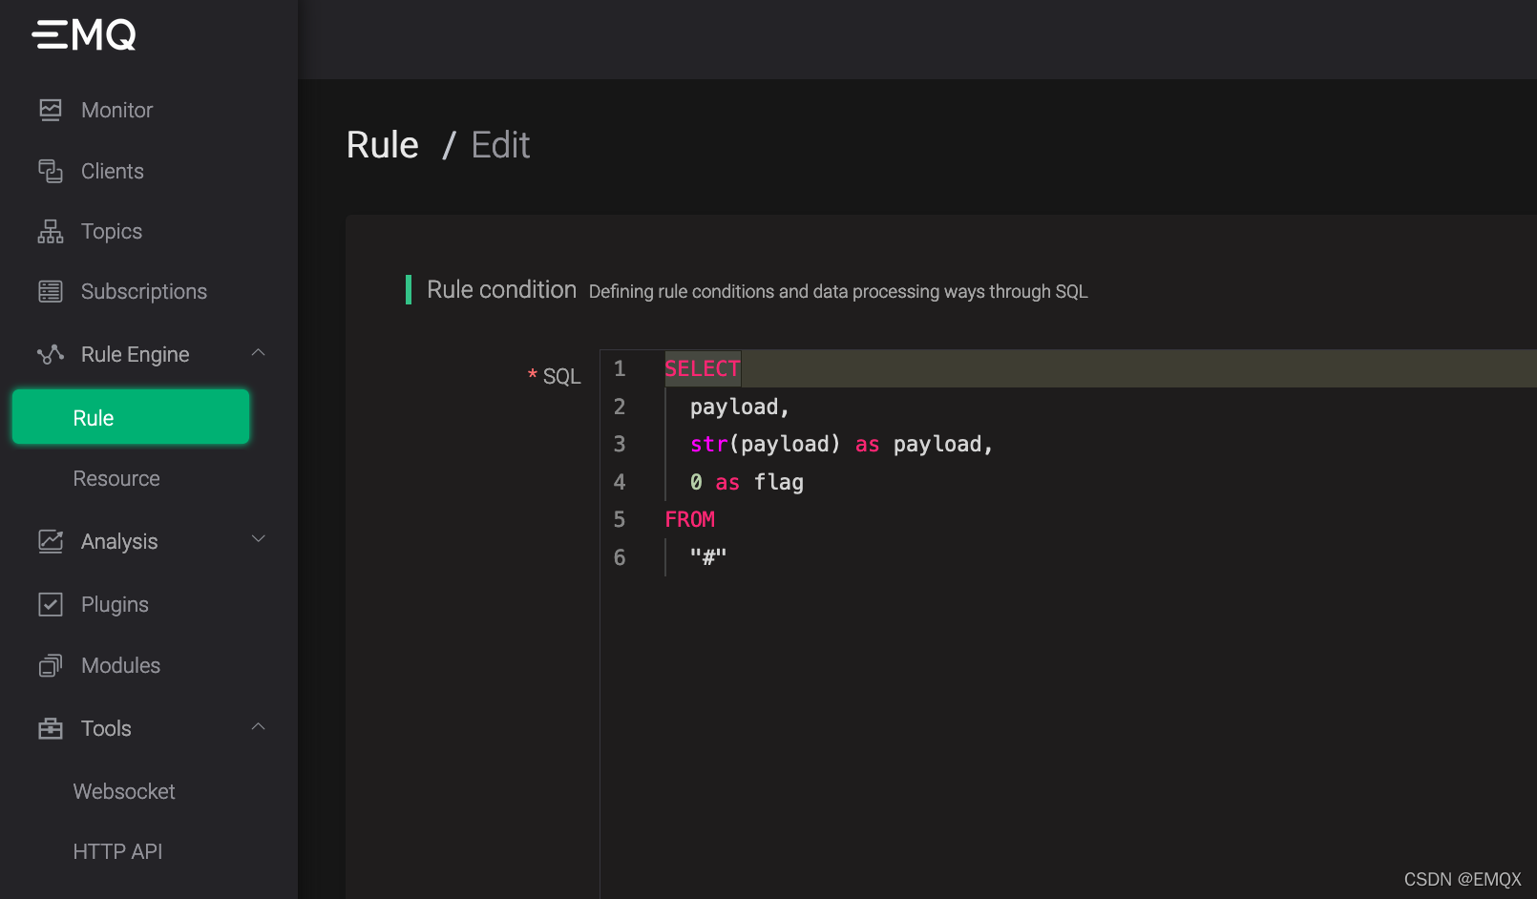Click line number 1 in the gutter
This screenshot has height=899, width=1537.
tap(620, 368)
